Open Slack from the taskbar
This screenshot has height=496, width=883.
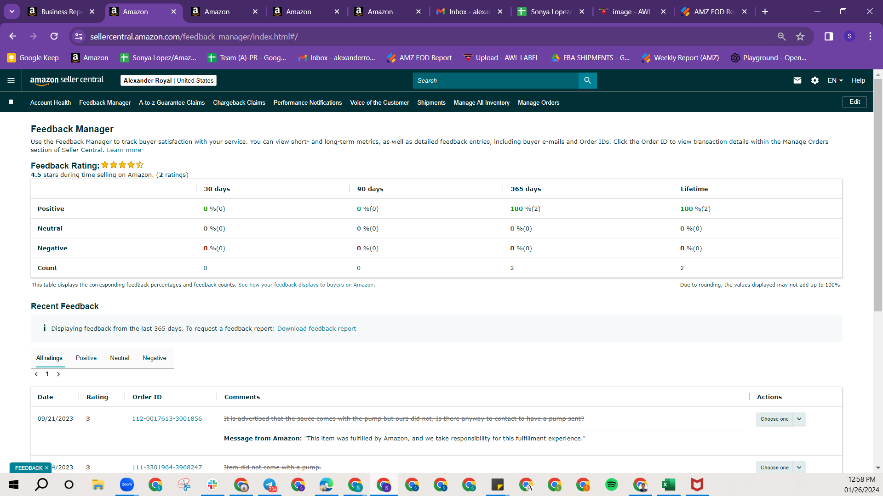click(x=212, y=485)
